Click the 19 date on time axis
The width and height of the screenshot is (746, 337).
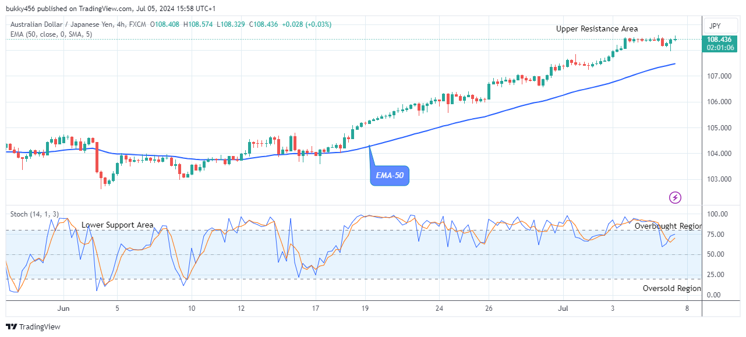[365, 308]
